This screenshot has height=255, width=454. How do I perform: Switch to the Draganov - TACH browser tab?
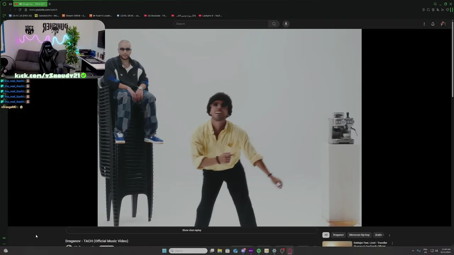pyautogui.click(x=30, y=4)
